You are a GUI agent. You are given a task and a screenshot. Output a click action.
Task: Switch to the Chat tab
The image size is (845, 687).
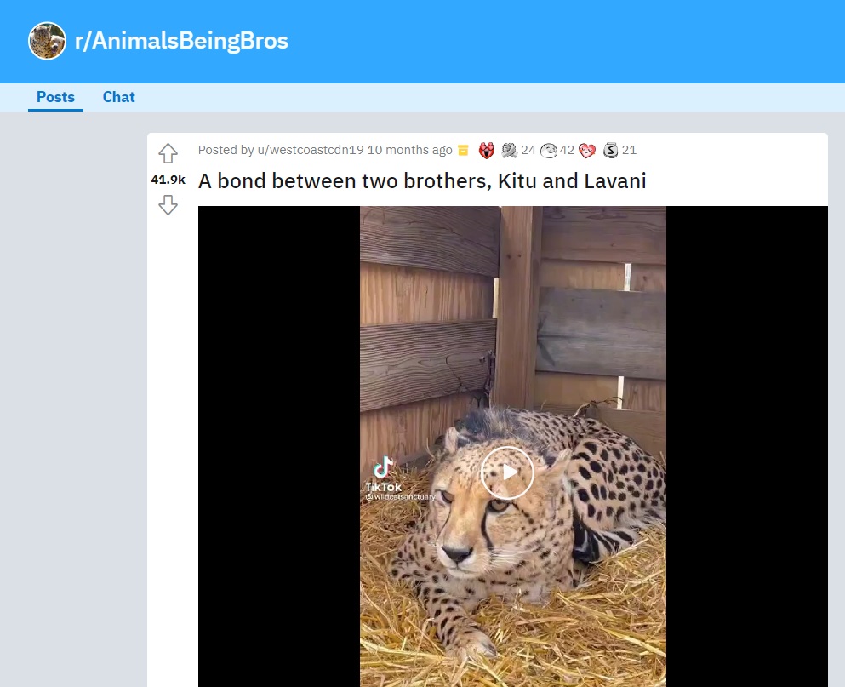coord(118,97)
